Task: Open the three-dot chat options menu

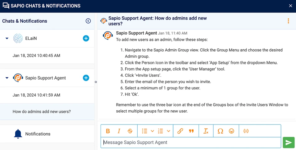Action: pos(288,21)
